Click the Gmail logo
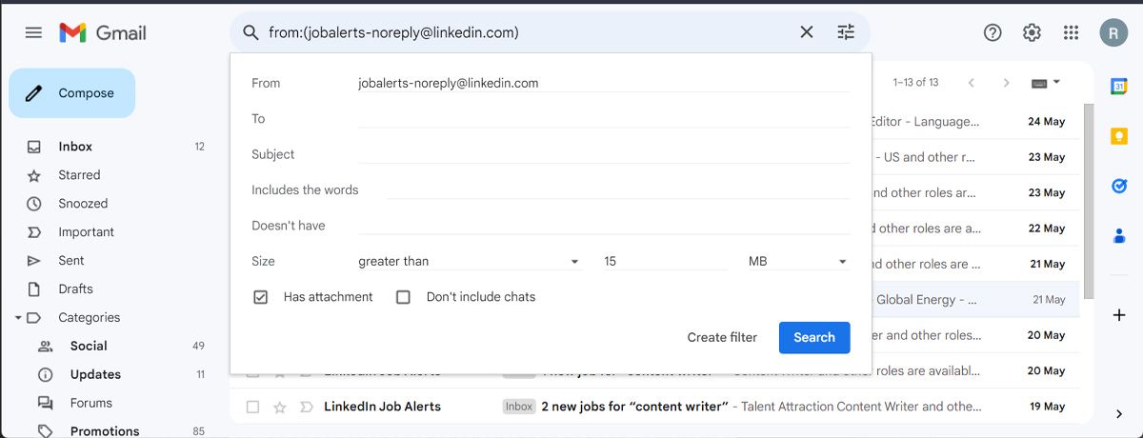The image size is (1143, 438). tap(103, 32)
